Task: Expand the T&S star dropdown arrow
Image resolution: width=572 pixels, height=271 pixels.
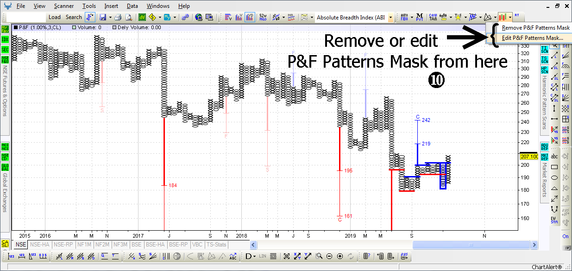Action: pos(465,18)
